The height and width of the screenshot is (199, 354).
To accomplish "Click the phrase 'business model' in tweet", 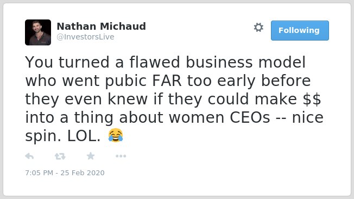I will pyautogui.click(x=245, y=62).
